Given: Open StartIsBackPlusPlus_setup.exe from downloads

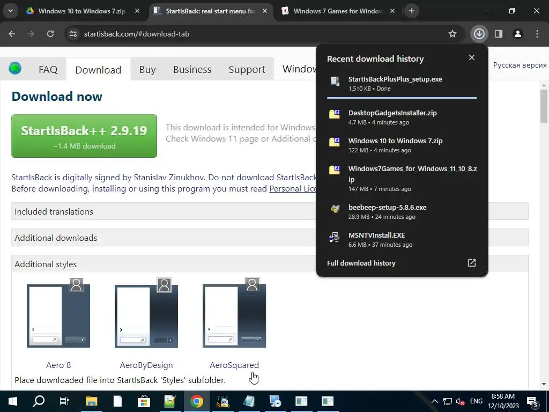Looking at the screenshot, I should (402, 83).
